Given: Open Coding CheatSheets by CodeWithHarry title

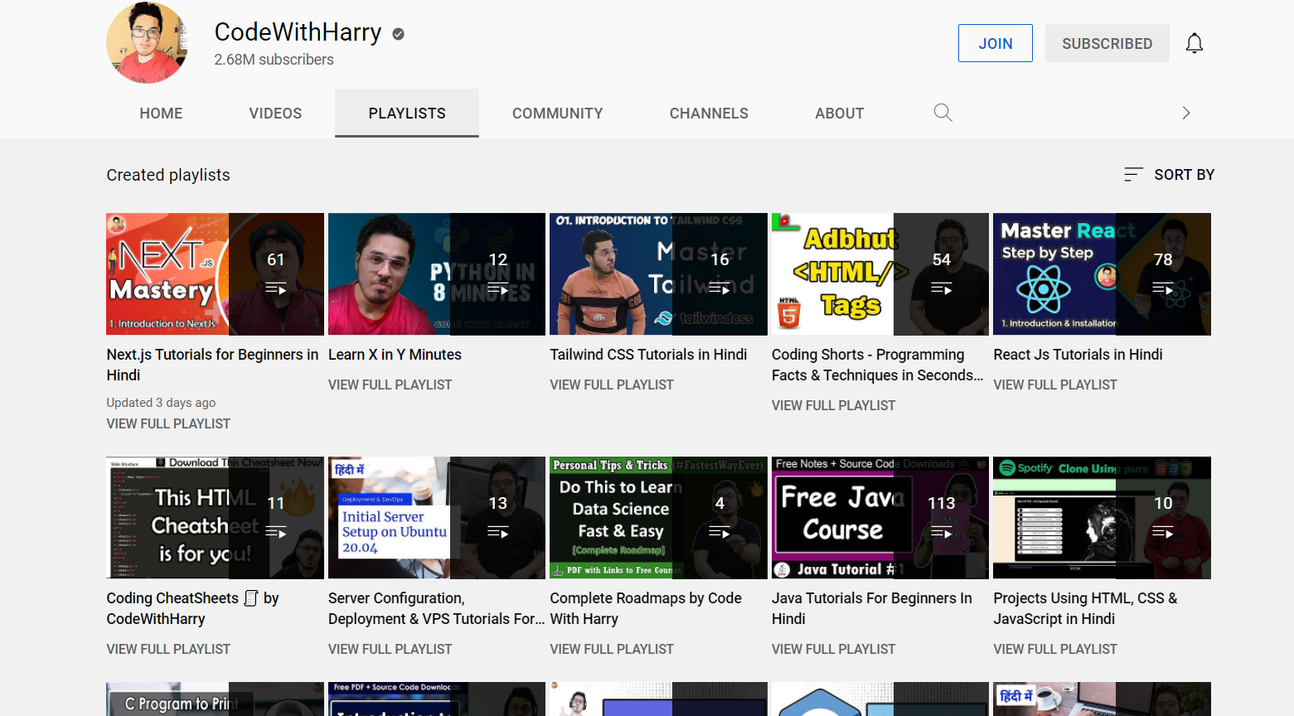Looking at the screenshot, I should click(x=192, y=608).
